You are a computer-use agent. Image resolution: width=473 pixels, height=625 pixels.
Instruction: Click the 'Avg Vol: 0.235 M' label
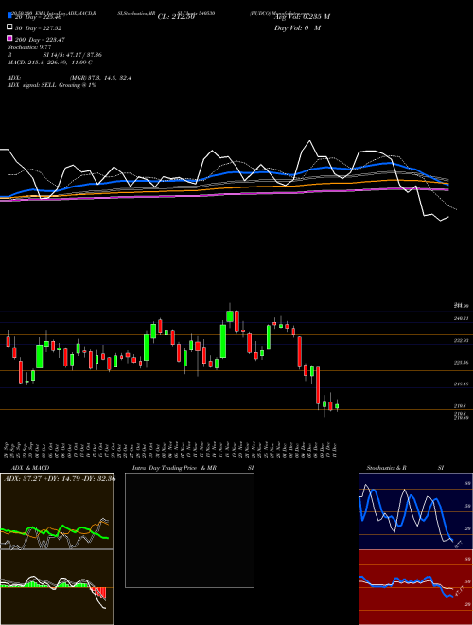click(302, 17)
